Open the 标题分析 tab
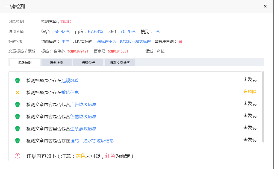This screenshot has width=274, height=169. [x=88, y=63]
